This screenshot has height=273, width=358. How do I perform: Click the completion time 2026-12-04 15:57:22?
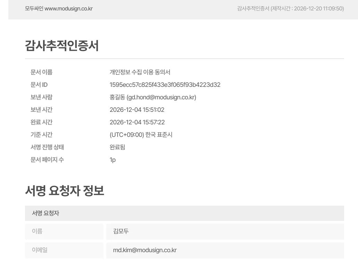click(136, 122)
